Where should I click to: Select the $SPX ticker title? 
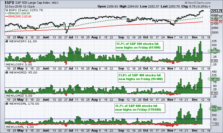click(9, 2)
